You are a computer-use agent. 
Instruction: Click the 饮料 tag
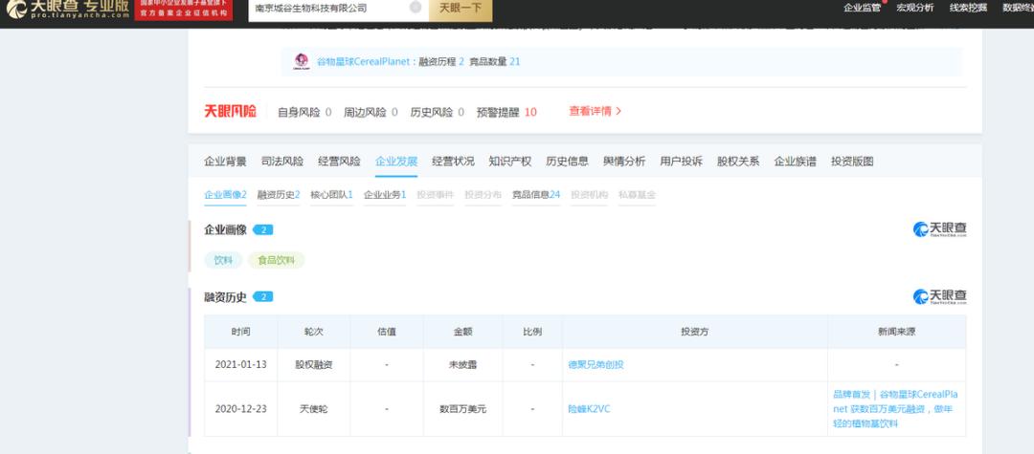coord(223,260)
